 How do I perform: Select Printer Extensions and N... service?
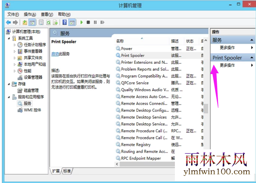pyautogui.click(x=159, y=62)
